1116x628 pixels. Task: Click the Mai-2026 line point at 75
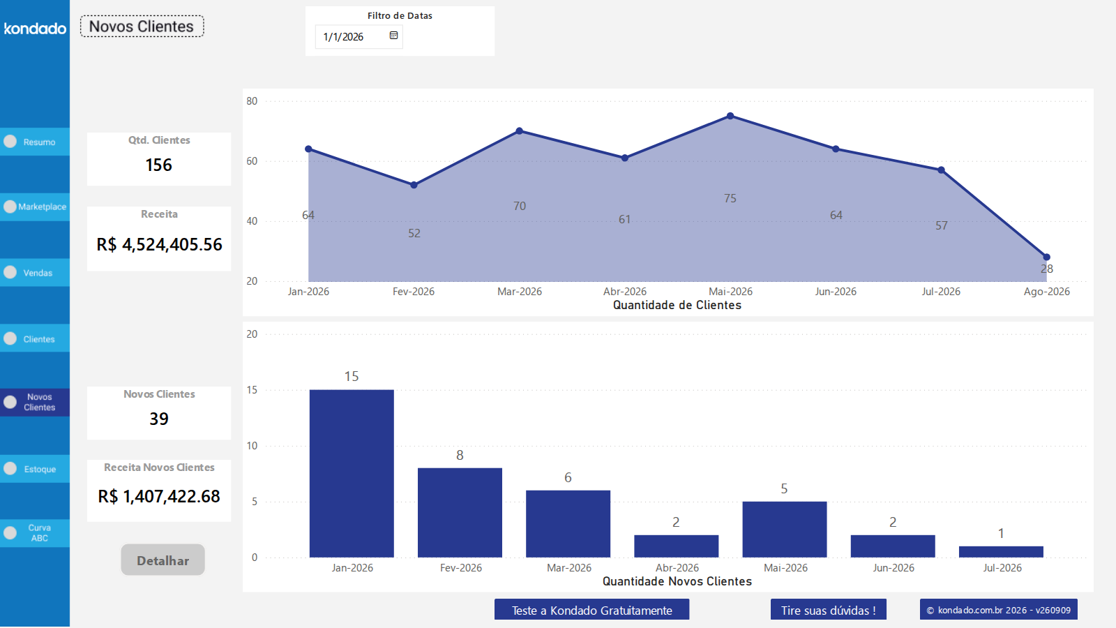[x=730, y=116]
